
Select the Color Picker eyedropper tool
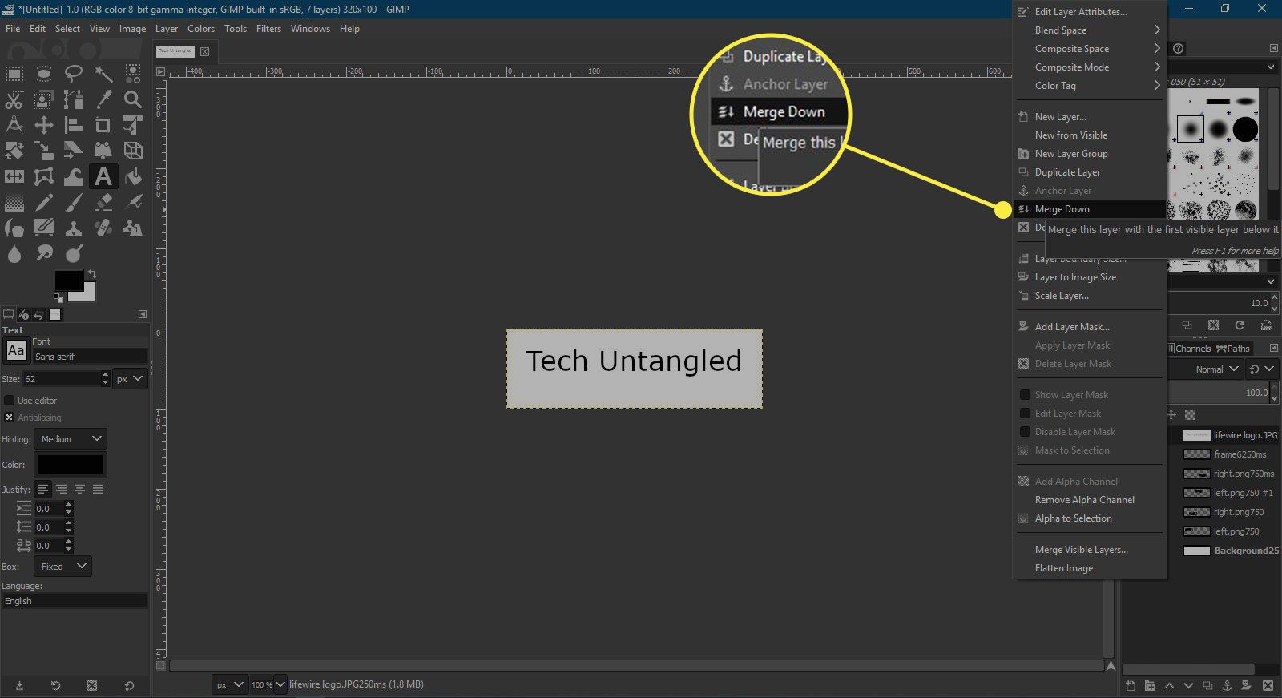click(103, 99)
